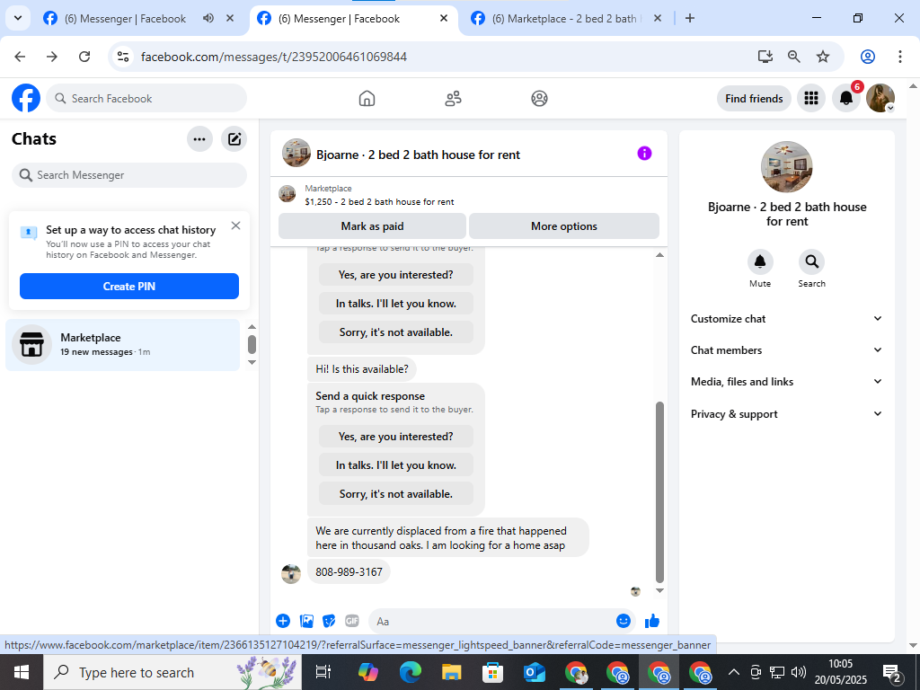Viewport: 920px width, 690px height.
Task: Show hidden system tray icons chevron
Action: click(733, 672)
